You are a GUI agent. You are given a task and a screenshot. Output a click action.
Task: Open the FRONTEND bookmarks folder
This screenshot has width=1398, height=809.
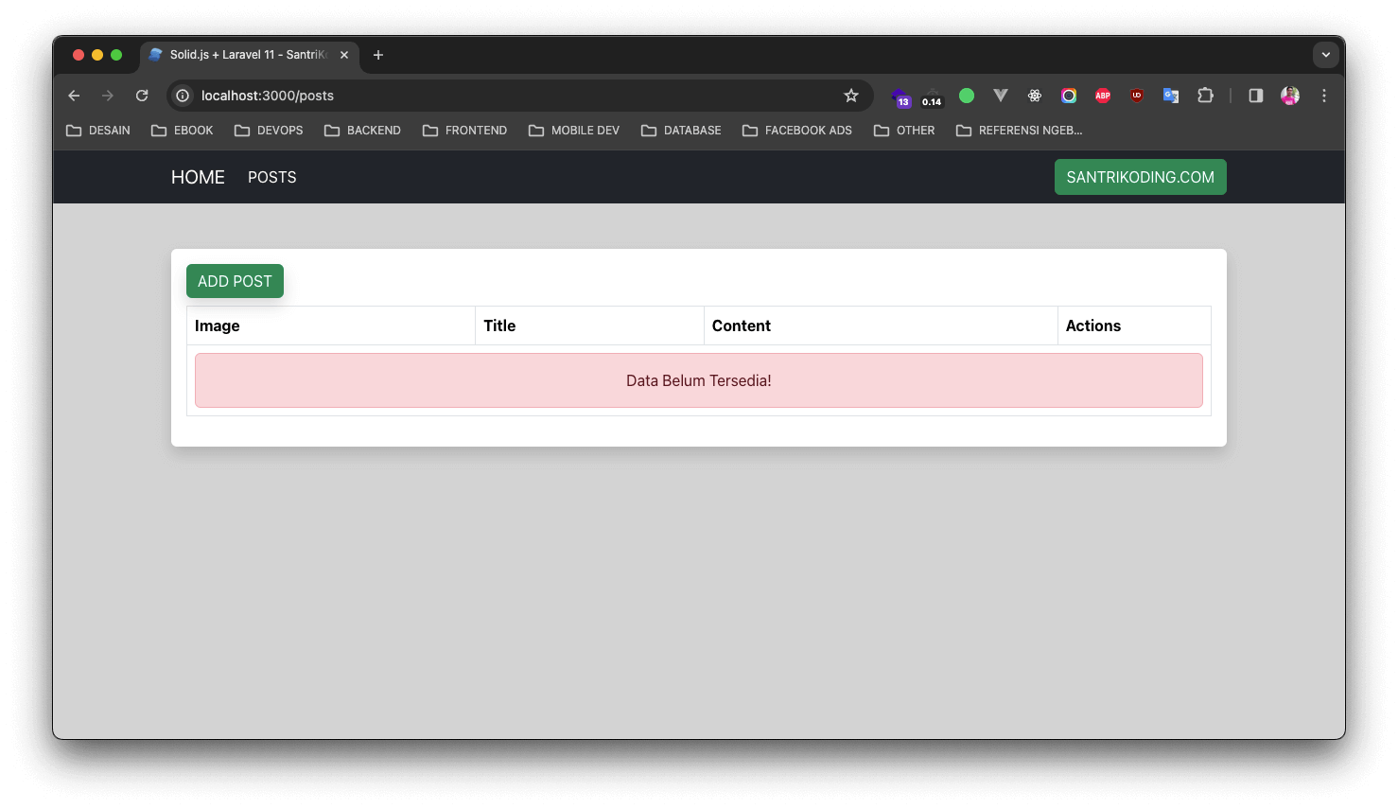[x=464, y=131]
